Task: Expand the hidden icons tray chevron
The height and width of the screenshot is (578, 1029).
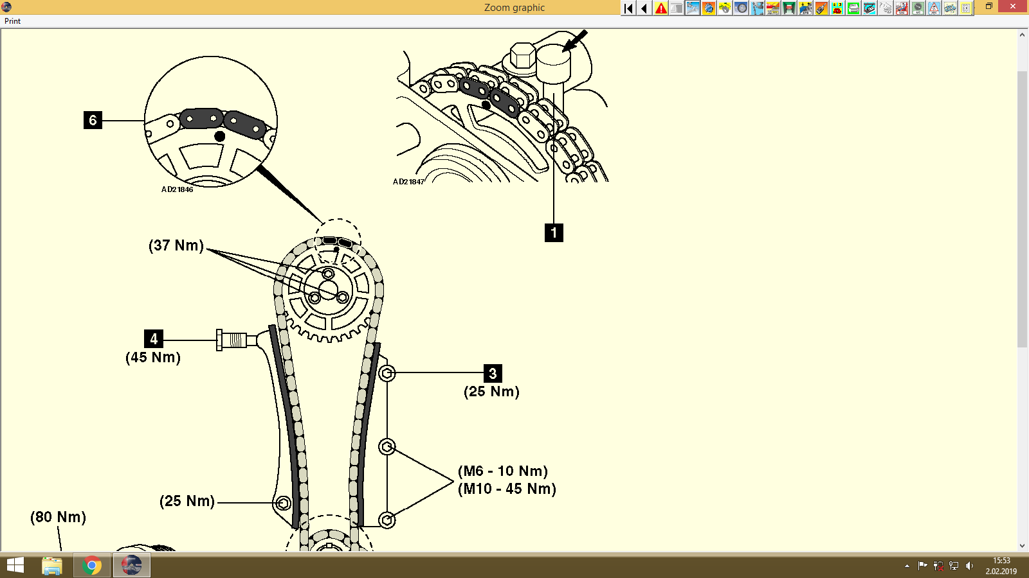Action: click(907, 566)
